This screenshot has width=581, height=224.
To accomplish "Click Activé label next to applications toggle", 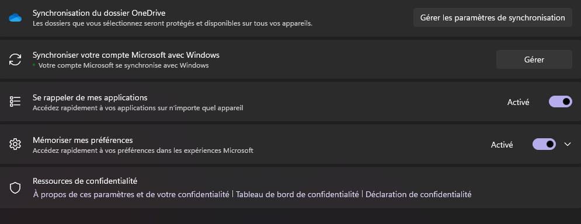I will coord(518,102).
